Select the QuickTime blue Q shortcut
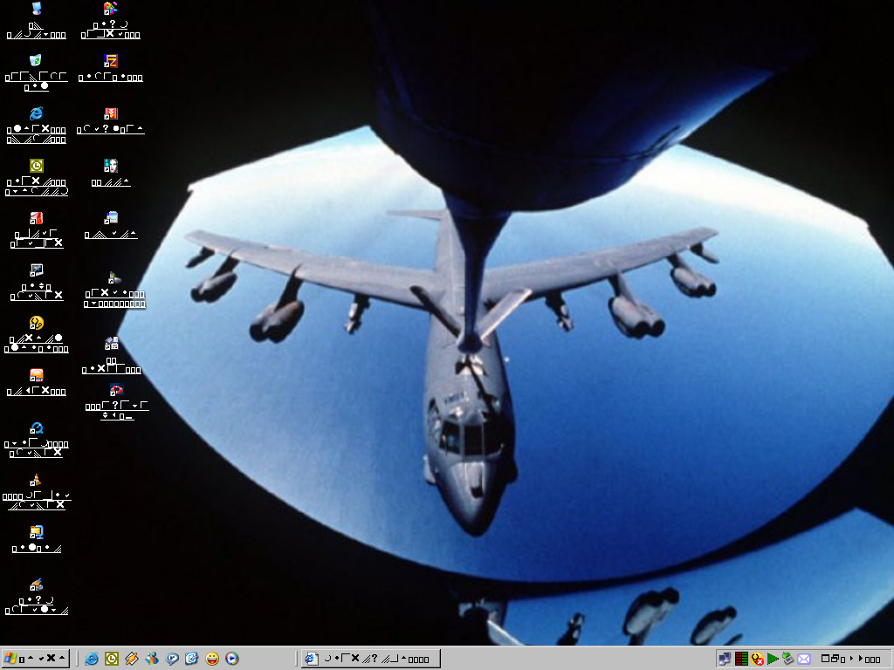The width and height of the screenshot is (894, 670). coord(36,428)
